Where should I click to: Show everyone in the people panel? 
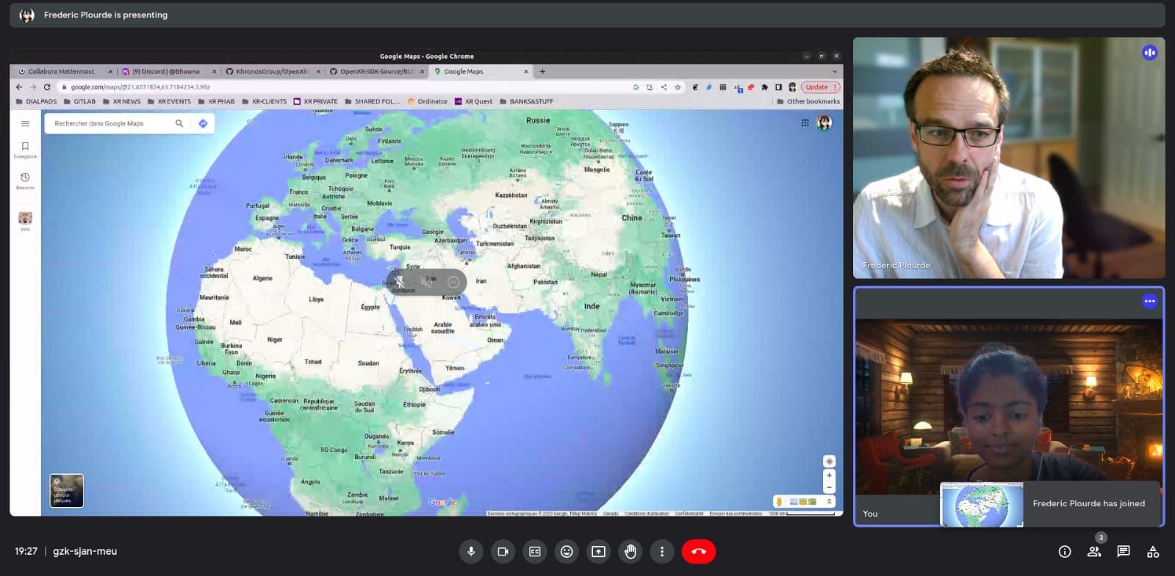tap(1094, 552)
